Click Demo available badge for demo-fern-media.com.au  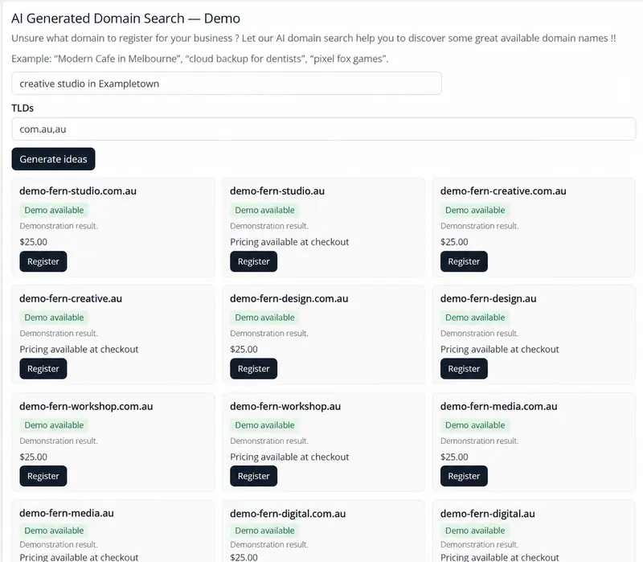tap(475, 425)
